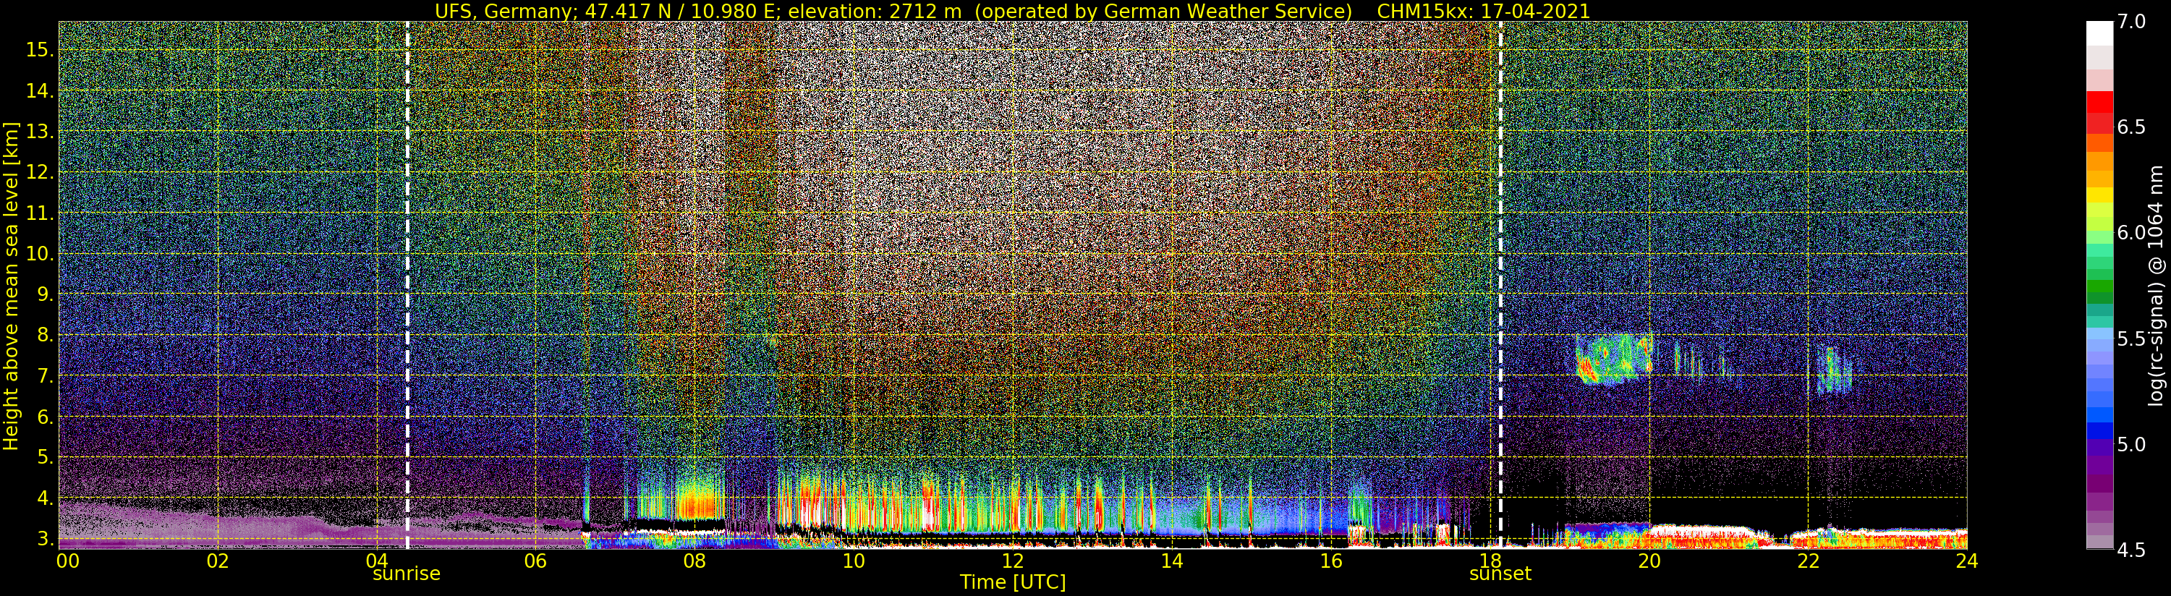This screenshot has height=596, width=2171.
Task: Click the time tick label '08'
Action: [694, 561]
